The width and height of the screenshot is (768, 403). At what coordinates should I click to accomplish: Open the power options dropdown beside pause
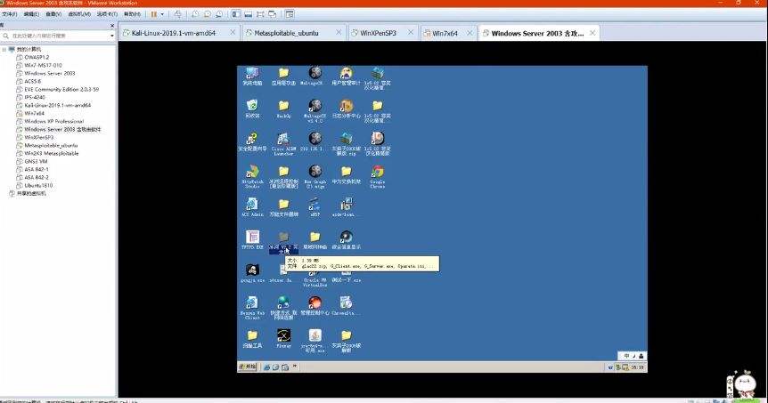pos(162,14)
